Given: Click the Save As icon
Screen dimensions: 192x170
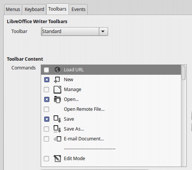Looking at the screenshot, I should 58,129.
